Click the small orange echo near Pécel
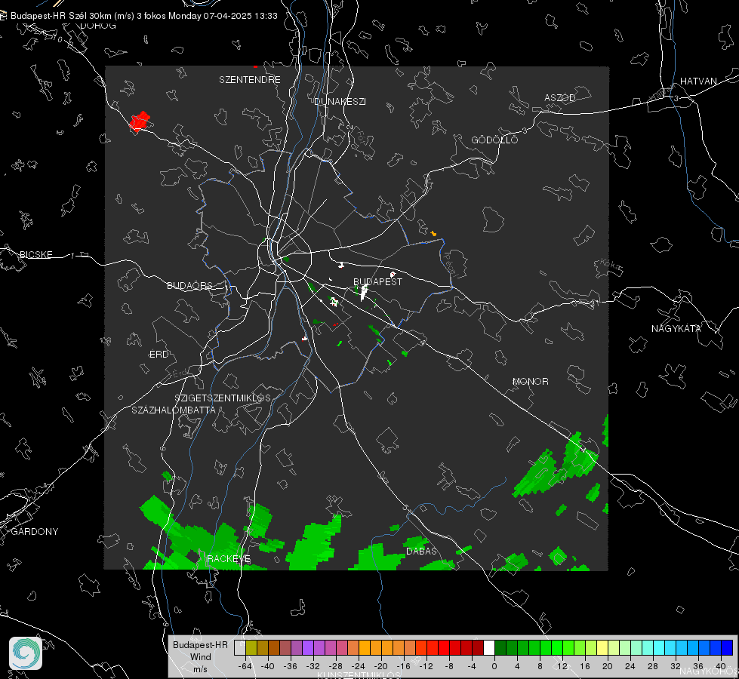Viewport: 739px width, 679px height. tap(433, 233)
